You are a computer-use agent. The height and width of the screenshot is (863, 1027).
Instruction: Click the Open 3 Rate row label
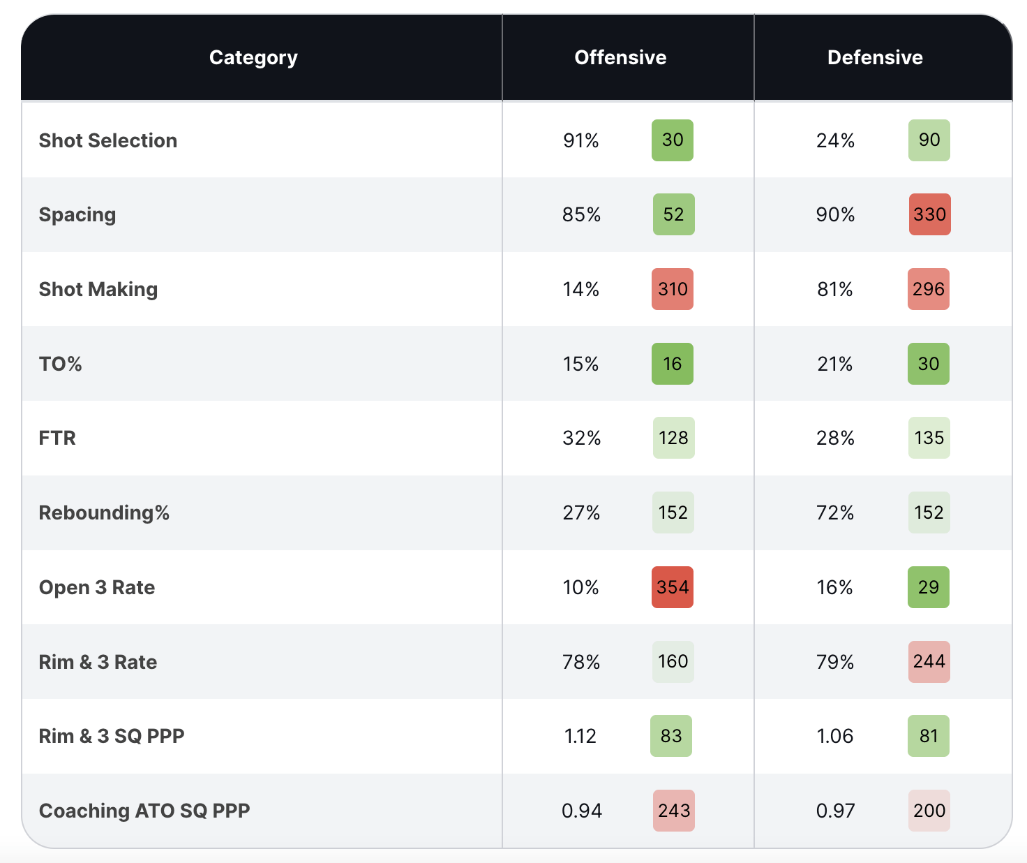(x=97, y=587)
